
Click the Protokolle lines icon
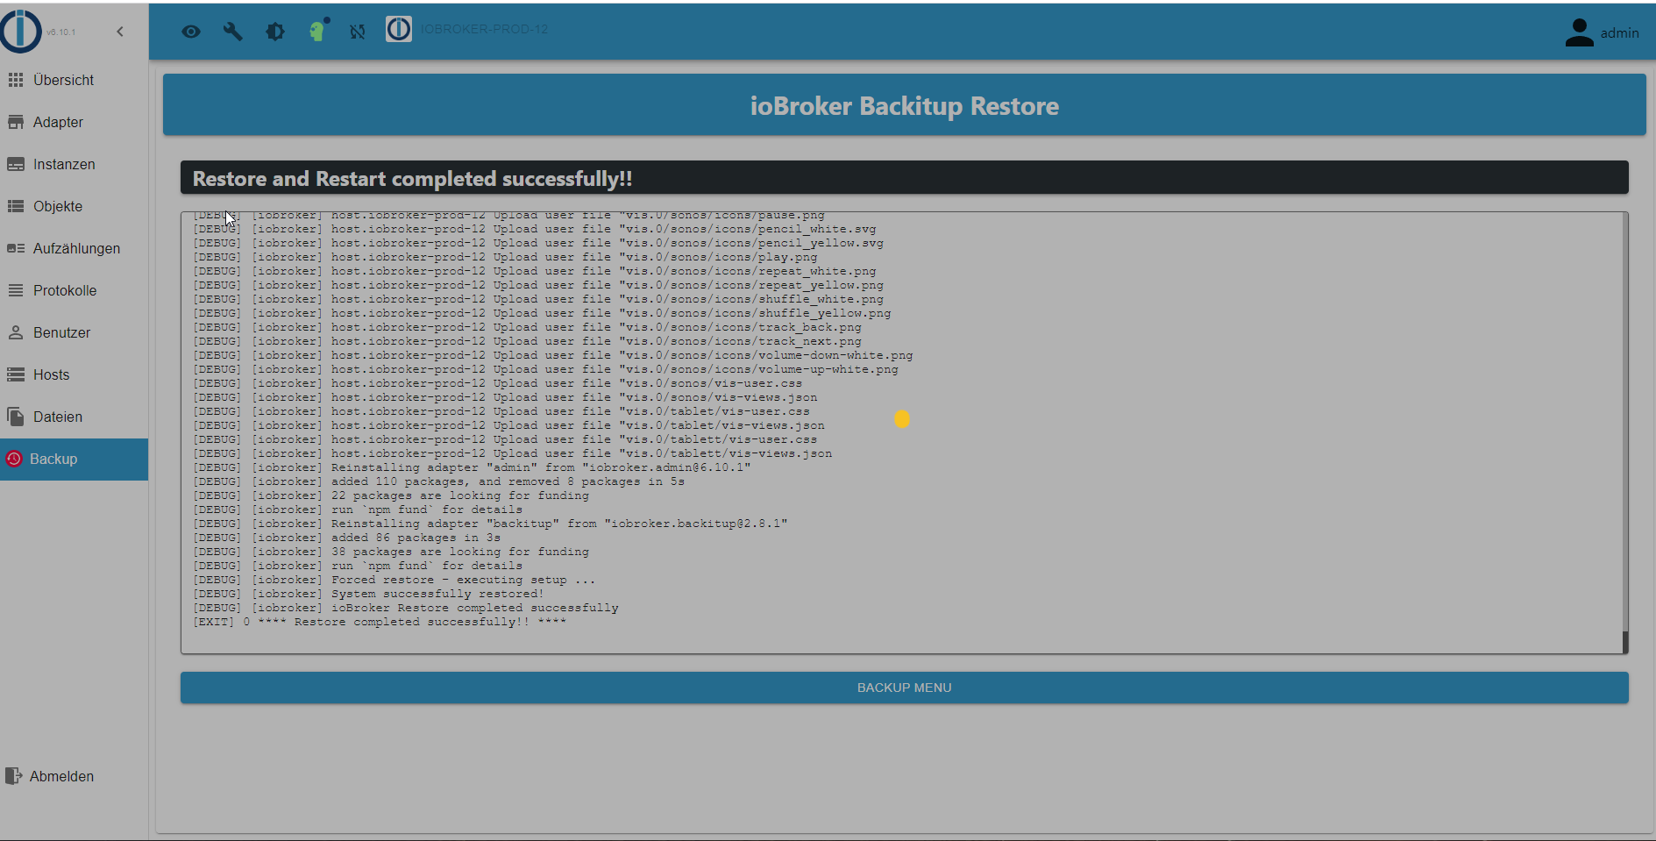(x=16, y=290)
